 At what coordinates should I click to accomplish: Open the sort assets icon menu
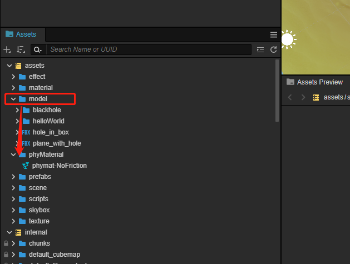tap(21, 49)
